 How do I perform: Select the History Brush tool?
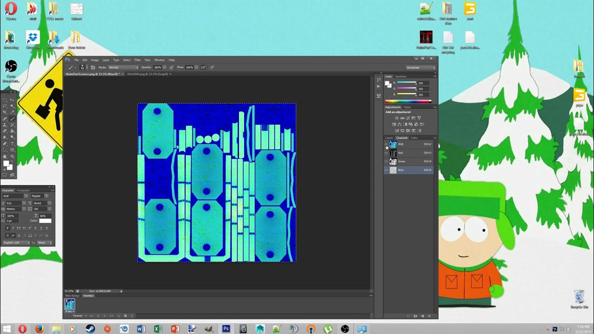(13, 125)
